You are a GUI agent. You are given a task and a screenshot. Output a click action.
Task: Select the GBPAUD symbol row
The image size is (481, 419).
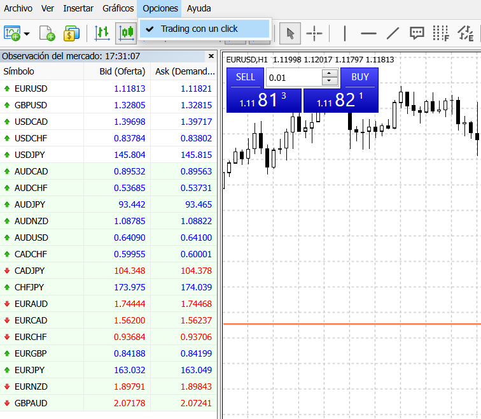[109, 404]
